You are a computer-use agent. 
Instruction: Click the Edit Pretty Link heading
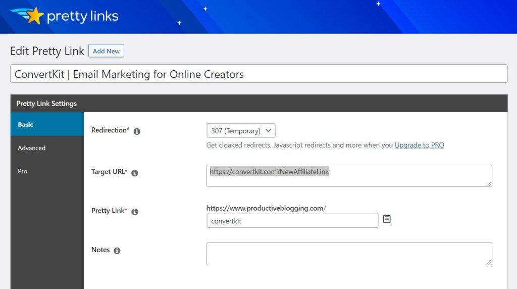[x=47, y=51]
